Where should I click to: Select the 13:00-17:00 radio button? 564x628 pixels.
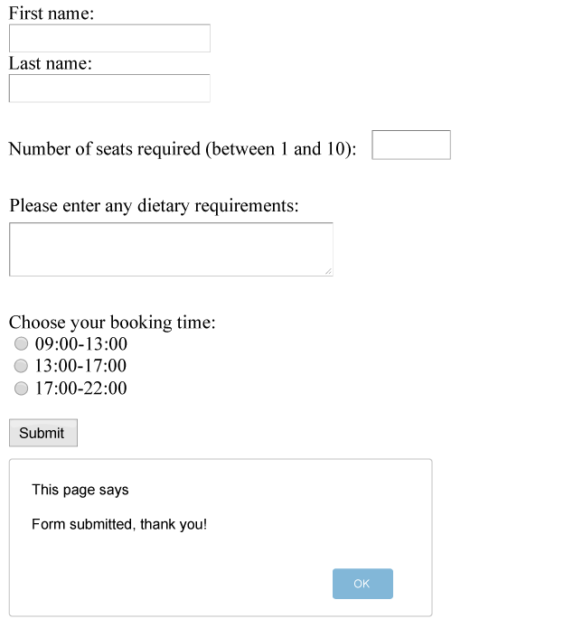tap(22, 366)
